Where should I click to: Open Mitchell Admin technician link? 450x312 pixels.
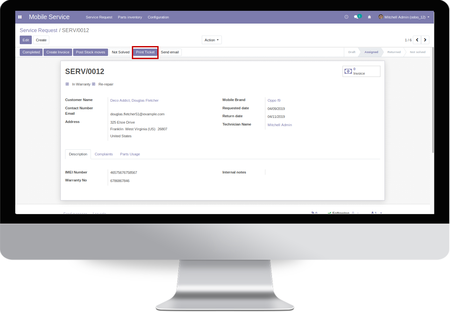pyautogui.click(x=280, y=125)
